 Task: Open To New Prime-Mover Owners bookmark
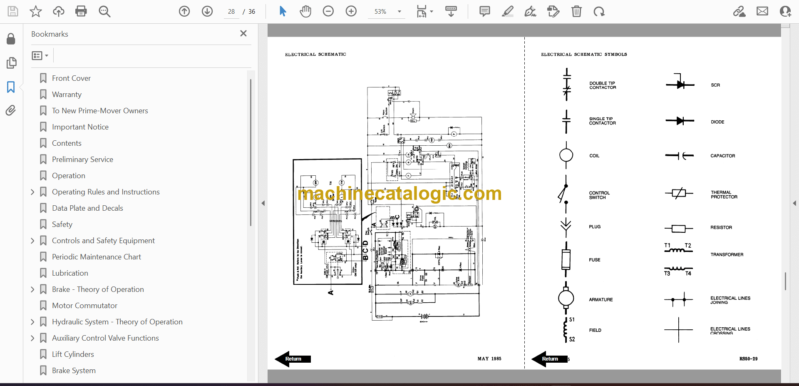click(100, 111)
